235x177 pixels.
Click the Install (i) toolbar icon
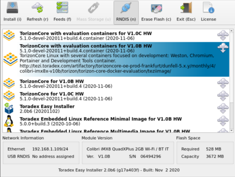pos(12,8)
